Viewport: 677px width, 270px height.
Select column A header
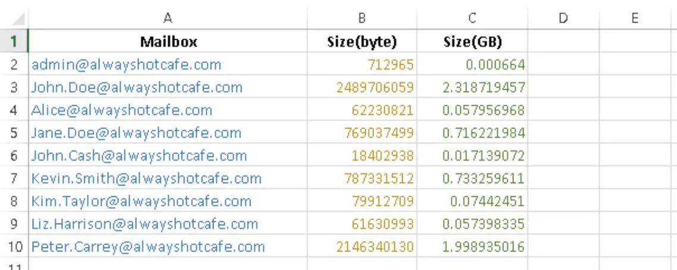[168, 18]
